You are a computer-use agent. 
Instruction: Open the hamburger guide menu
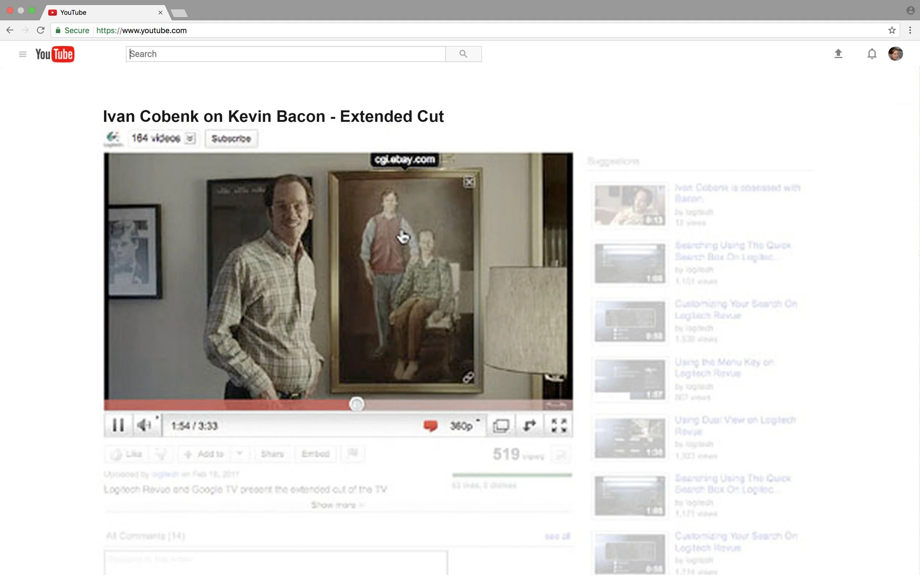(22, 54)
